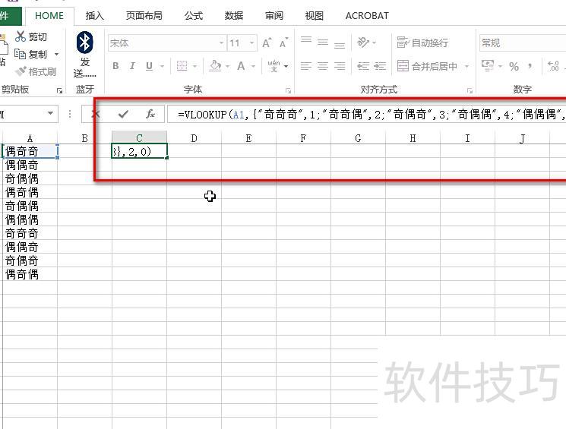Open the File (文件) tab

(10, 16)
